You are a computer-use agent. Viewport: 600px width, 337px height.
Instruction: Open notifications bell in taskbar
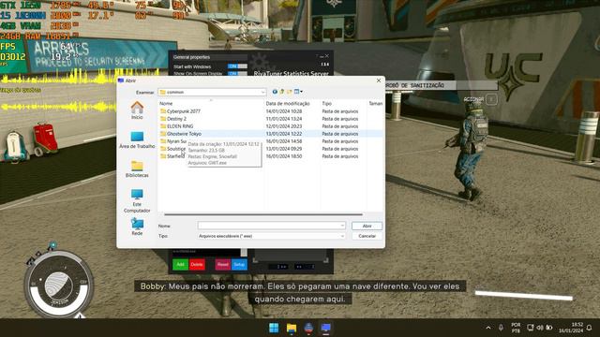click(x=590, y=328)
